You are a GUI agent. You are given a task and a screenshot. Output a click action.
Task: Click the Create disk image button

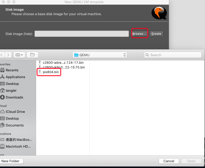[x=156, y=34]
